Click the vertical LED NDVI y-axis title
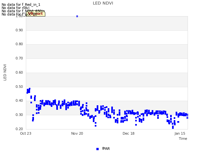 (x=5, y=72)
